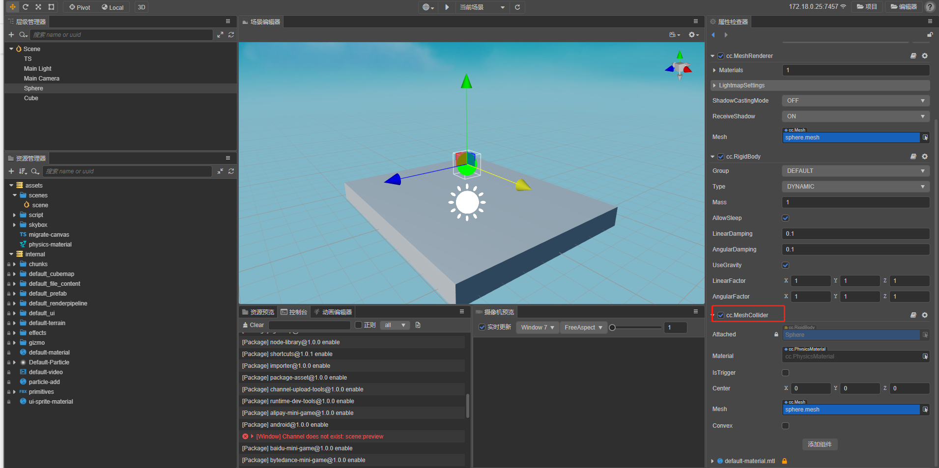Click the scene orientation gizmo
Viewport: 939px width, 468px height.
point(679,66)
